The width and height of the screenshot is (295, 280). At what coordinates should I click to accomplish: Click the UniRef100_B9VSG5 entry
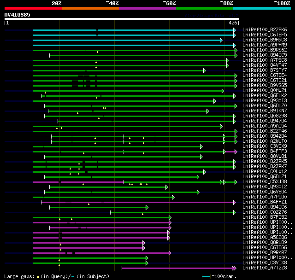[x=265, y=86]
